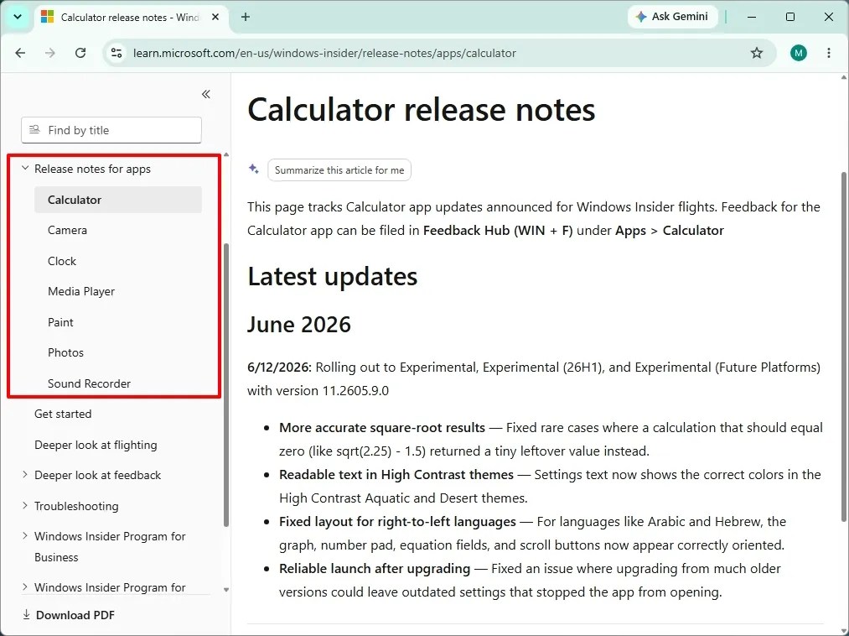The width and height of the screenshot is (849, 636).
Task: Open Camera release notes
Action: [x=67, y=230]
